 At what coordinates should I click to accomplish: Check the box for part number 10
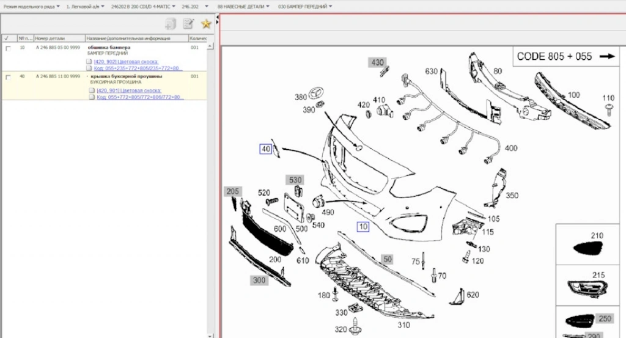point(8,48)
